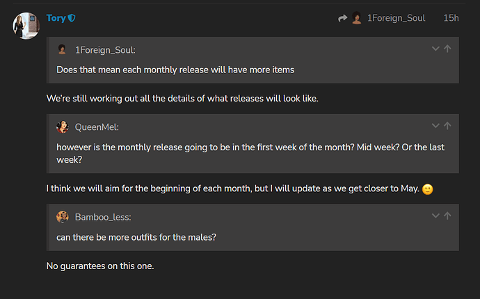This screenshot has width=480, height=299.
Task: Click the moderator shield icon beside Tory
Action: pos(72,18)
